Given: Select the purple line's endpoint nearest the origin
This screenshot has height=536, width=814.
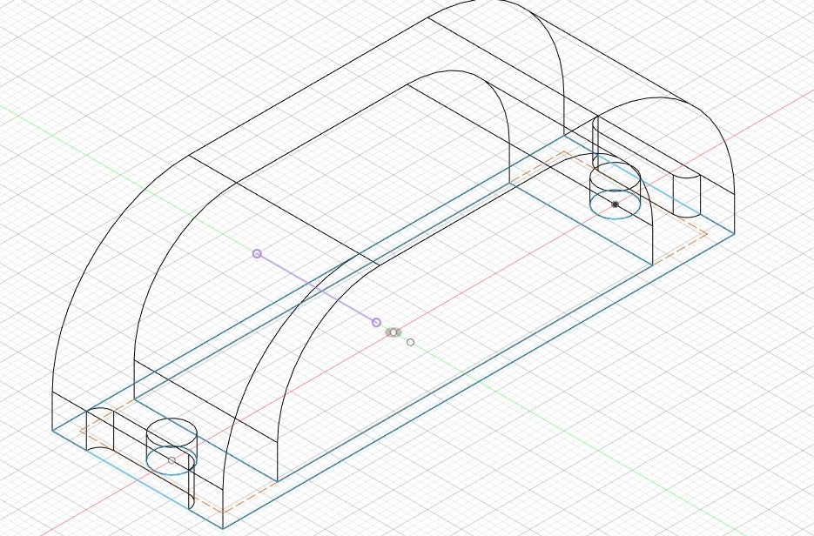Looking at the screenshot, I should 376,323.
